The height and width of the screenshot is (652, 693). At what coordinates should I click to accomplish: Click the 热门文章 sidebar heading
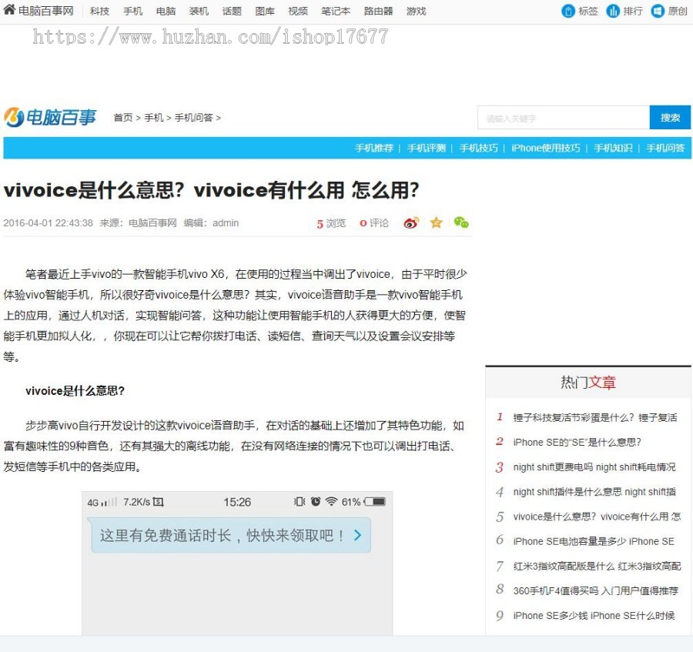tap(588, 382)
